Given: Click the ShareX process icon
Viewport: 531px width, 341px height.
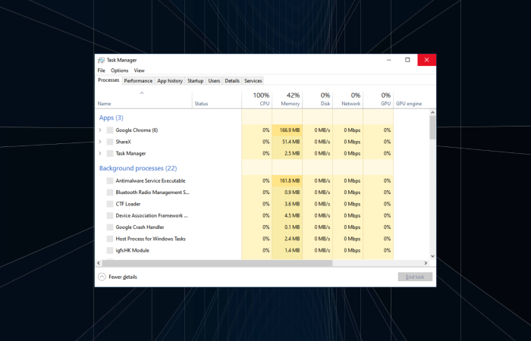Looking at the screenshot, I should click(110, 142).
